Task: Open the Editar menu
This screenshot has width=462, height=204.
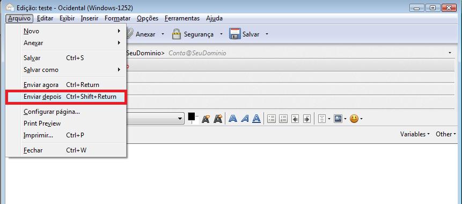Action: tap(45, 18)
